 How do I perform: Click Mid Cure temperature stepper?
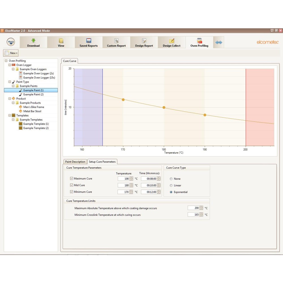click(x=131, y=185)
